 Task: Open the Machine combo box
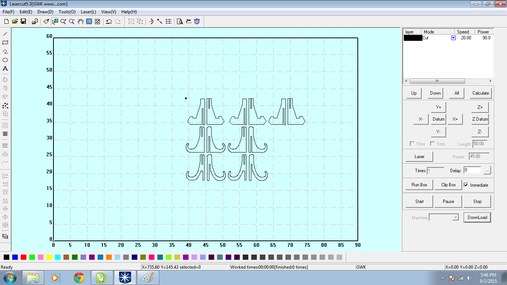coord(444,217)
